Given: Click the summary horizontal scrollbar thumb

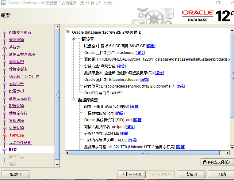Looking at the screenshot, I should [x=145, y=153].
